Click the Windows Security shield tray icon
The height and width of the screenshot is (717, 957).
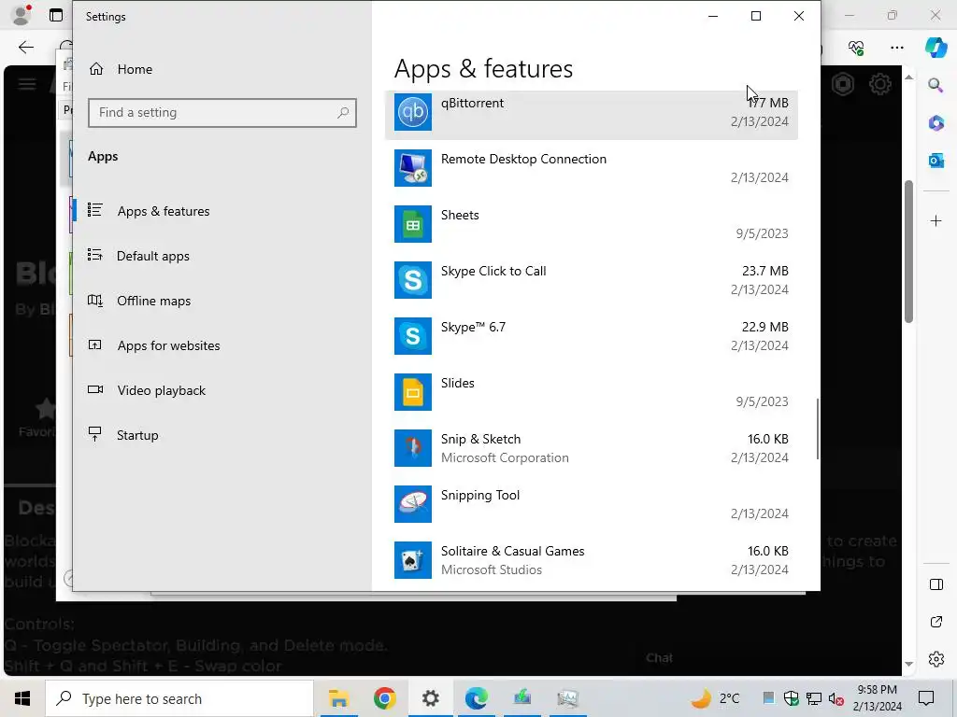[x=791, y=698]
